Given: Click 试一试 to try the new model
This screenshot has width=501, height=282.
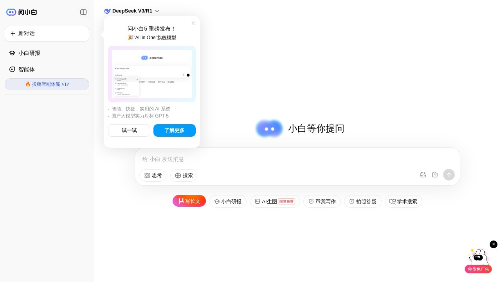Looking at the screenshot, I should coord(129,130).
